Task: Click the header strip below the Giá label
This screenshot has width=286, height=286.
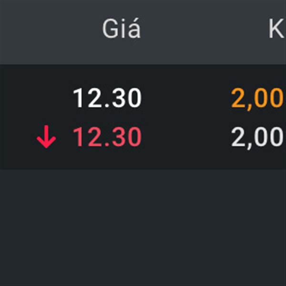Action: [x=122, y=51]
